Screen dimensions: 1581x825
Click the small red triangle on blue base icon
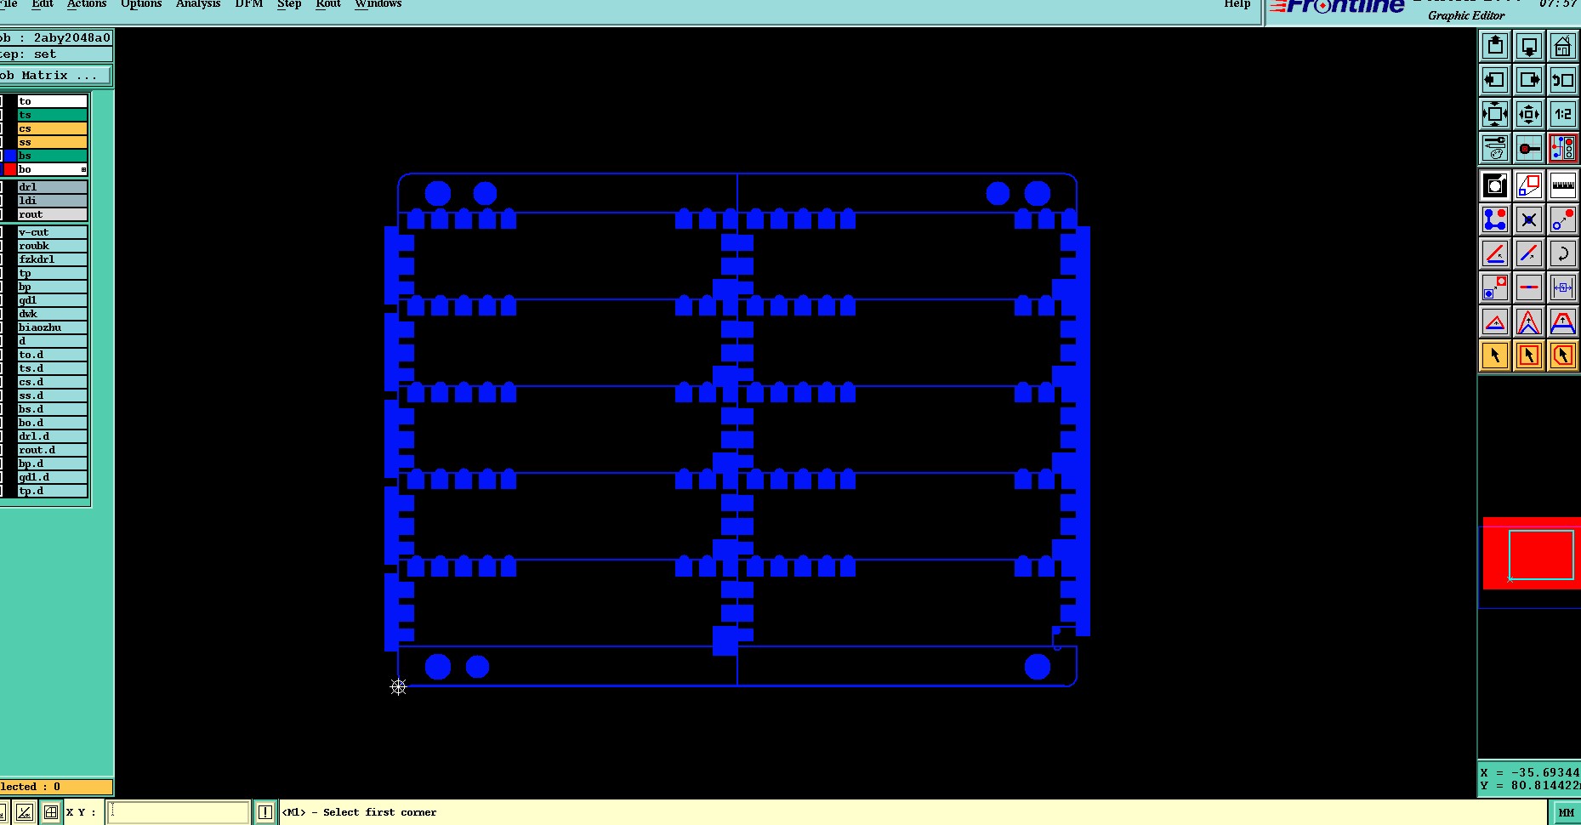tap(1495, 321)
